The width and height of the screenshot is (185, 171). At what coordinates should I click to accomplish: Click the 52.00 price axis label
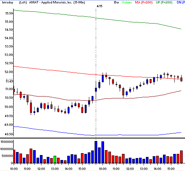tap(9, 72)
